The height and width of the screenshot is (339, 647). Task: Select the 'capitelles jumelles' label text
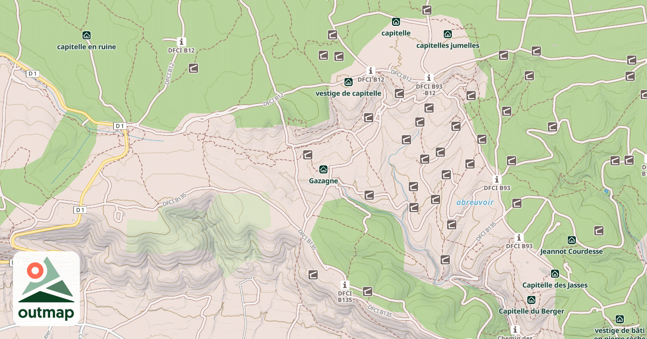point(448,46)
